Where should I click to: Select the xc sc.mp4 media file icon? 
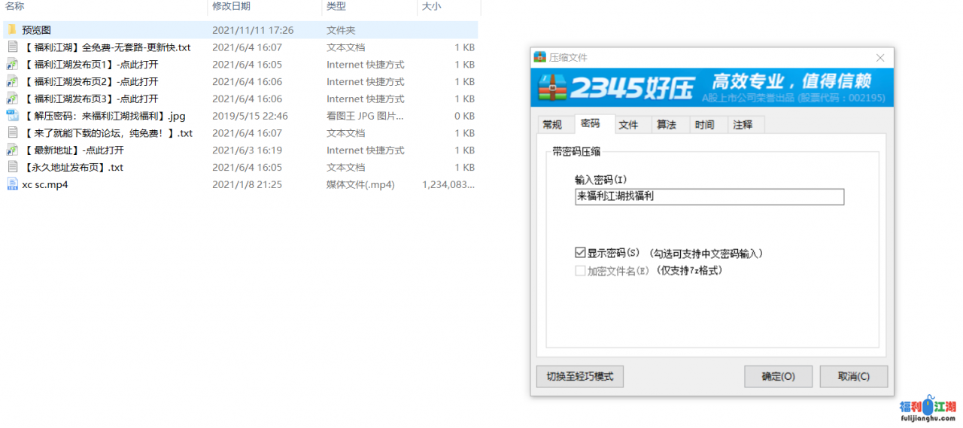[12, 184]
